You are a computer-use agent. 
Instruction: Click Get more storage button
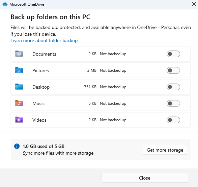tap(165, 150)
